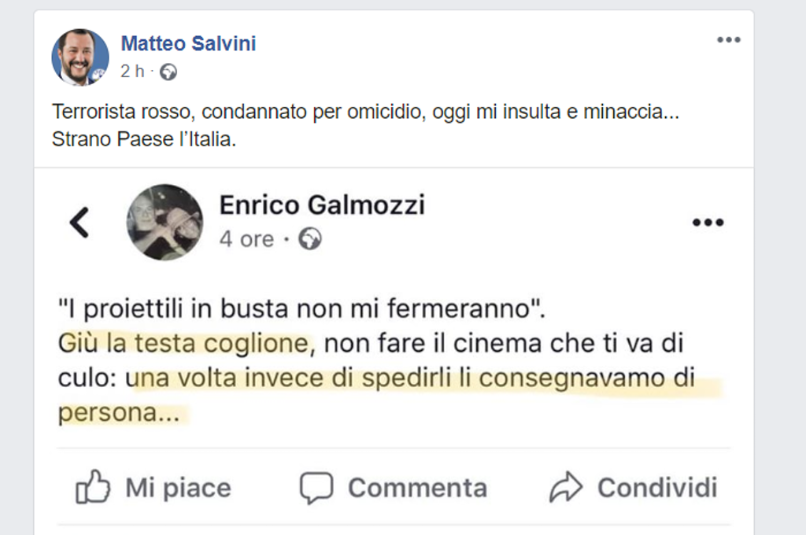Click the "2 h" post timestamp
The height and width of the screenshot is (535, 806).
(132, 72)
